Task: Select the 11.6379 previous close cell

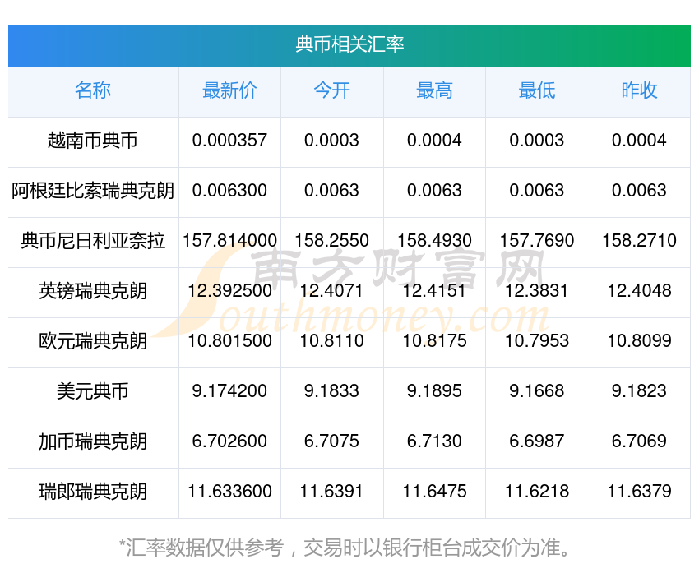Action: click(639, 492)
